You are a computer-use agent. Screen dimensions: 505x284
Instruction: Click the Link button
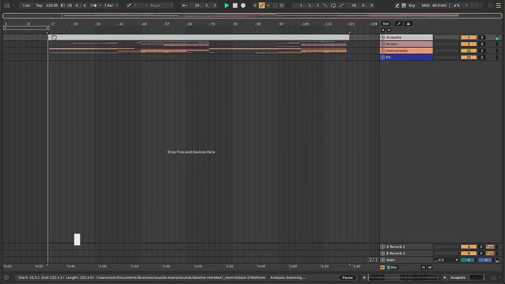click(26, 5)
